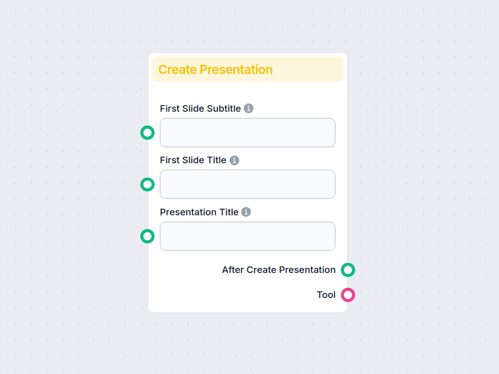Select the First Slide Subtitle label
This screenshot has width=499, height=374.
pyautogui.click(x=201, y=108)
